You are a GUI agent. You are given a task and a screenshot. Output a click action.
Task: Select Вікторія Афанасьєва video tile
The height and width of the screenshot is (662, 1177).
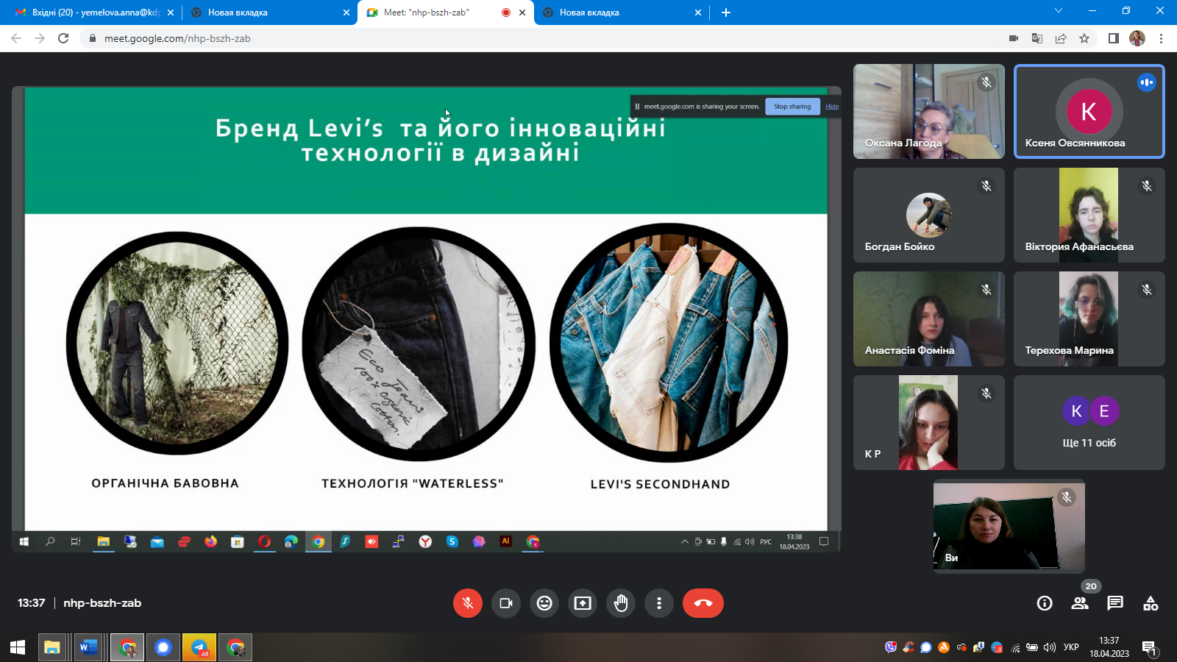coord(1089,215)
